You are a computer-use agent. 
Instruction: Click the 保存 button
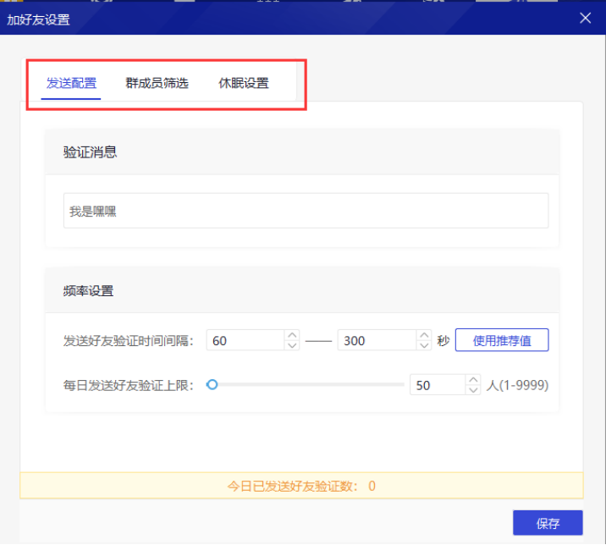[548, 523]
